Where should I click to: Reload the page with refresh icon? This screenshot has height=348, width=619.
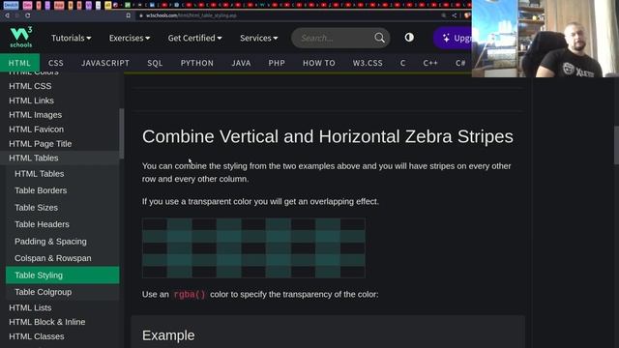pos(28,15)
